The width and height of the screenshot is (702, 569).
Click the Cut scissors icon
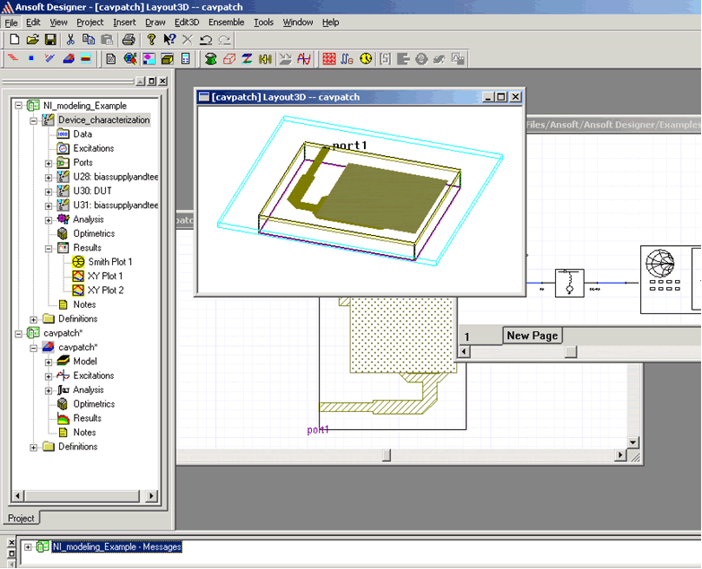click(70, 39)
